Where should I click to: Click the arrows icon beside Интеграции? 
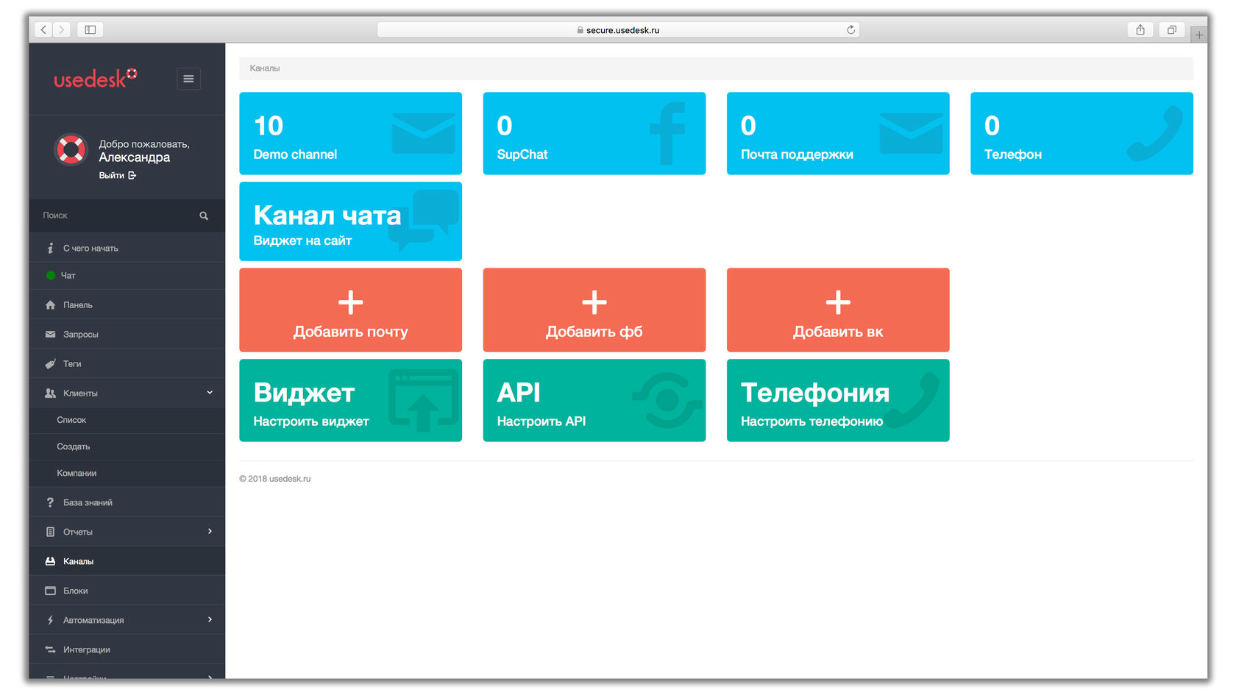pos(50,649)
